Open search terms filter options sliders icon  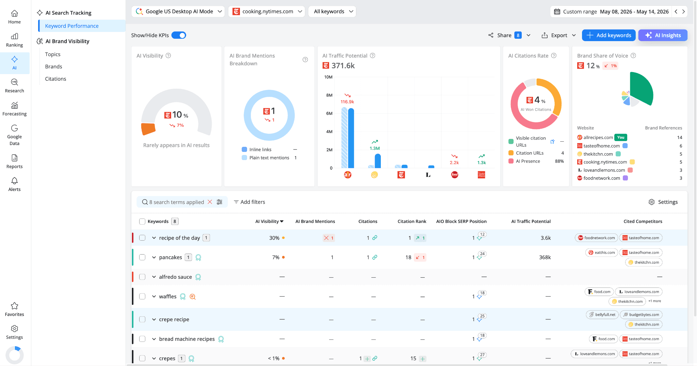pos(220,202)
